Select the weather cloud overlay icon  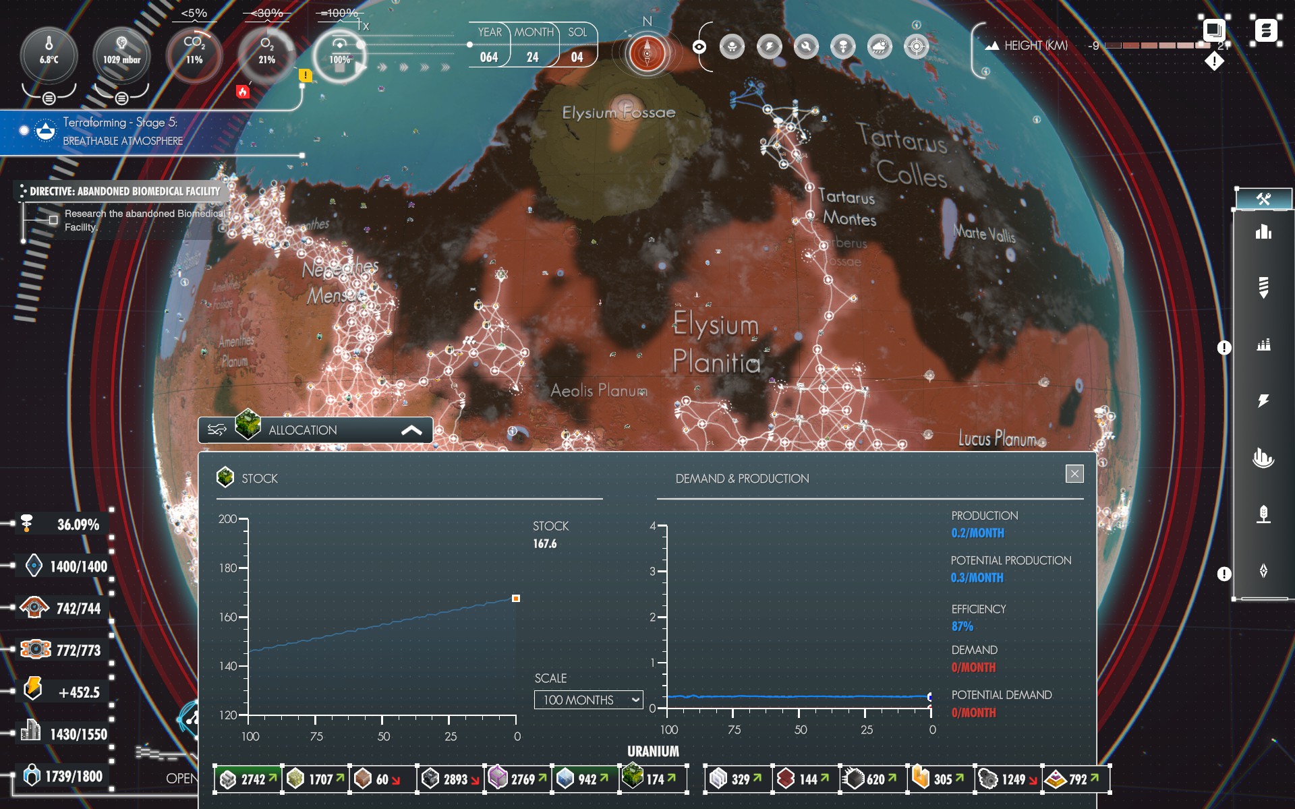click(x=880, y=47)
